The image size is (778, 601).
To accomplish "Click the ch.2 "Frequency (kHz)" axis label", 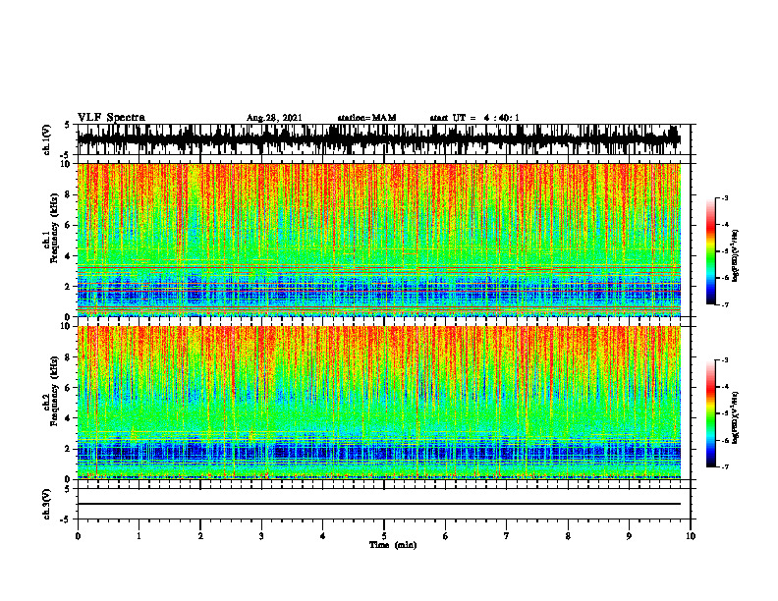I will 54,392.
